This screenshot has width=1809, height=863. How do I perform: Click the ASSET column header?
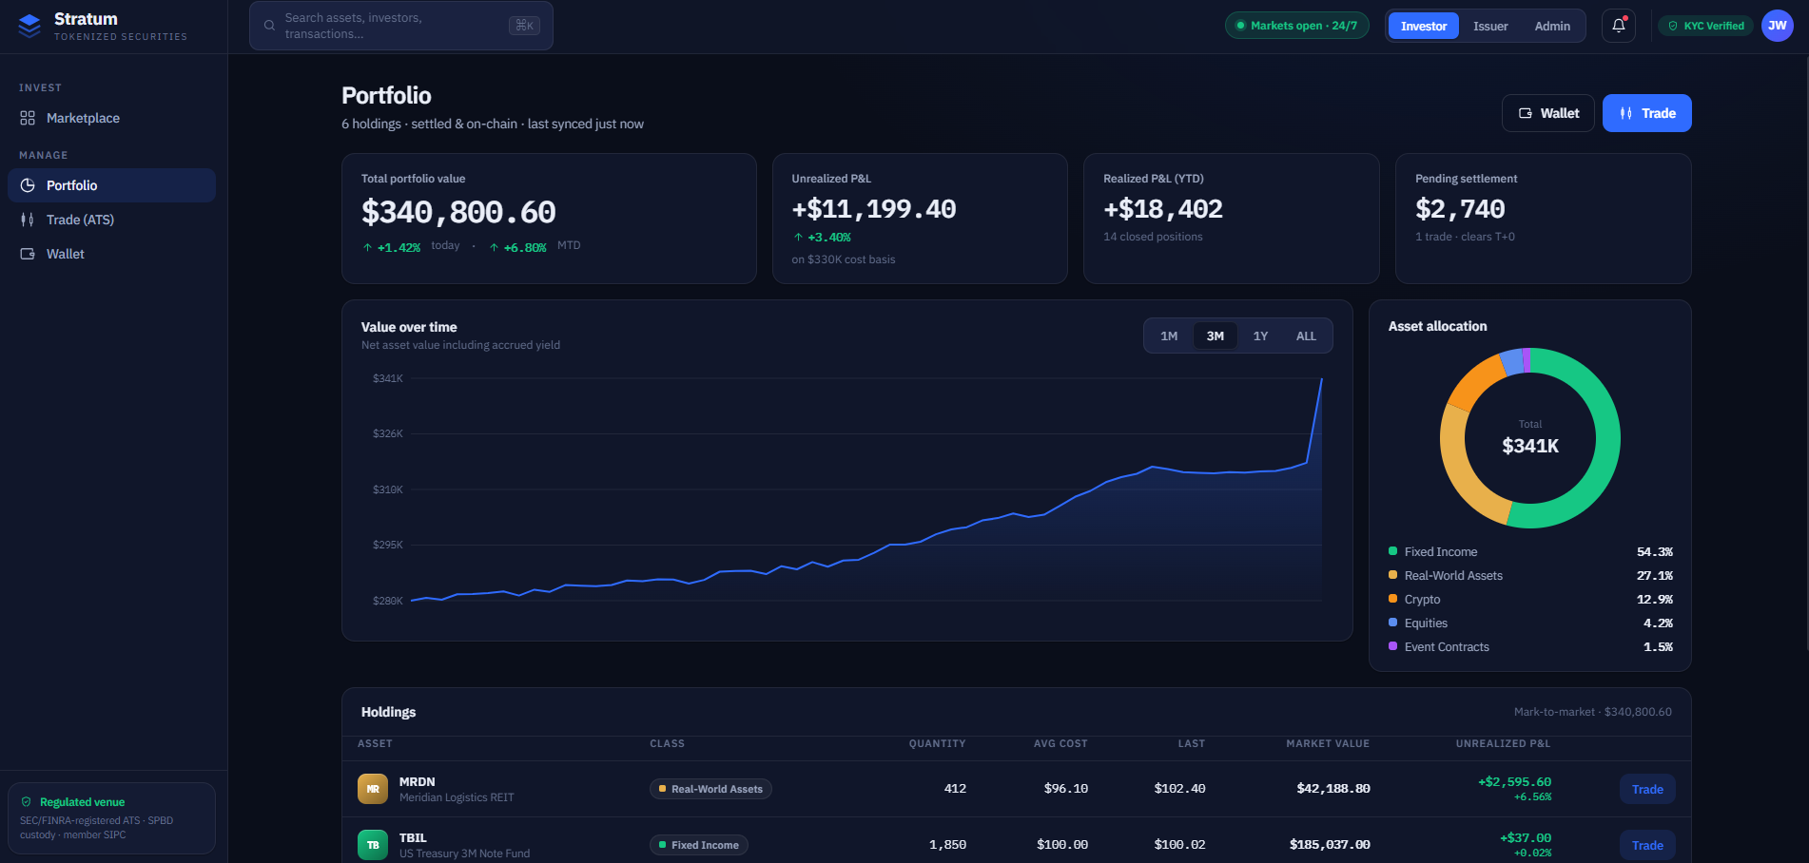click(375, 743)
